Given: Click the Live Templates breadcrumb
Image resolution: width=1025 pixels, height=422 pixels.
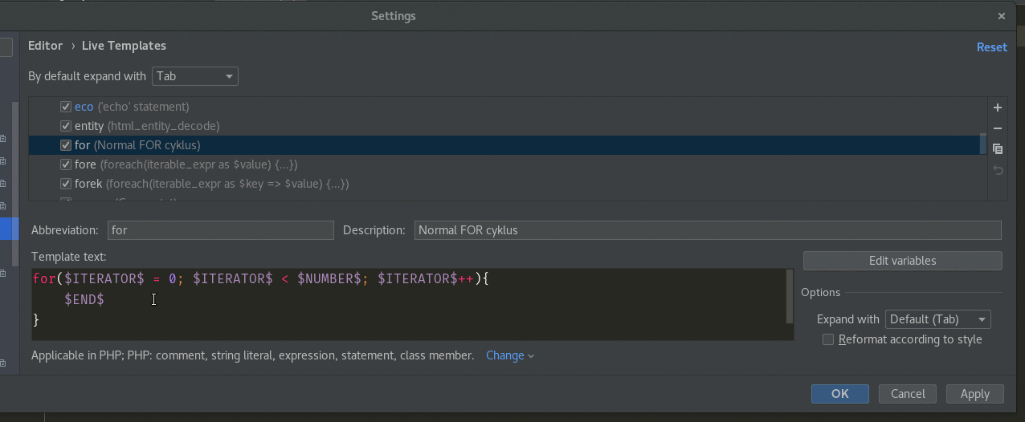Looking at the screenshot, I should (124, 46).
